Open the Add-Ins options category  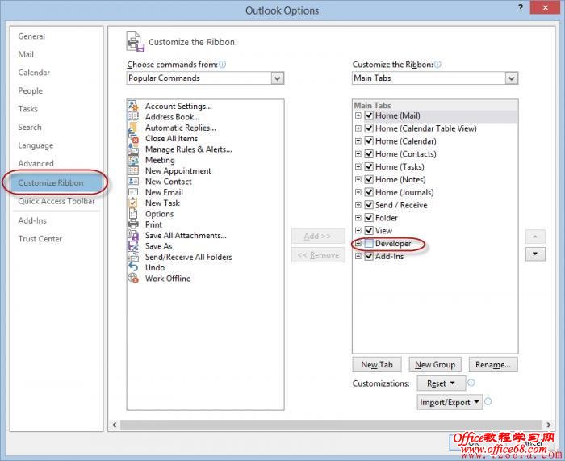pyautogui.click(x=32, y=220)
